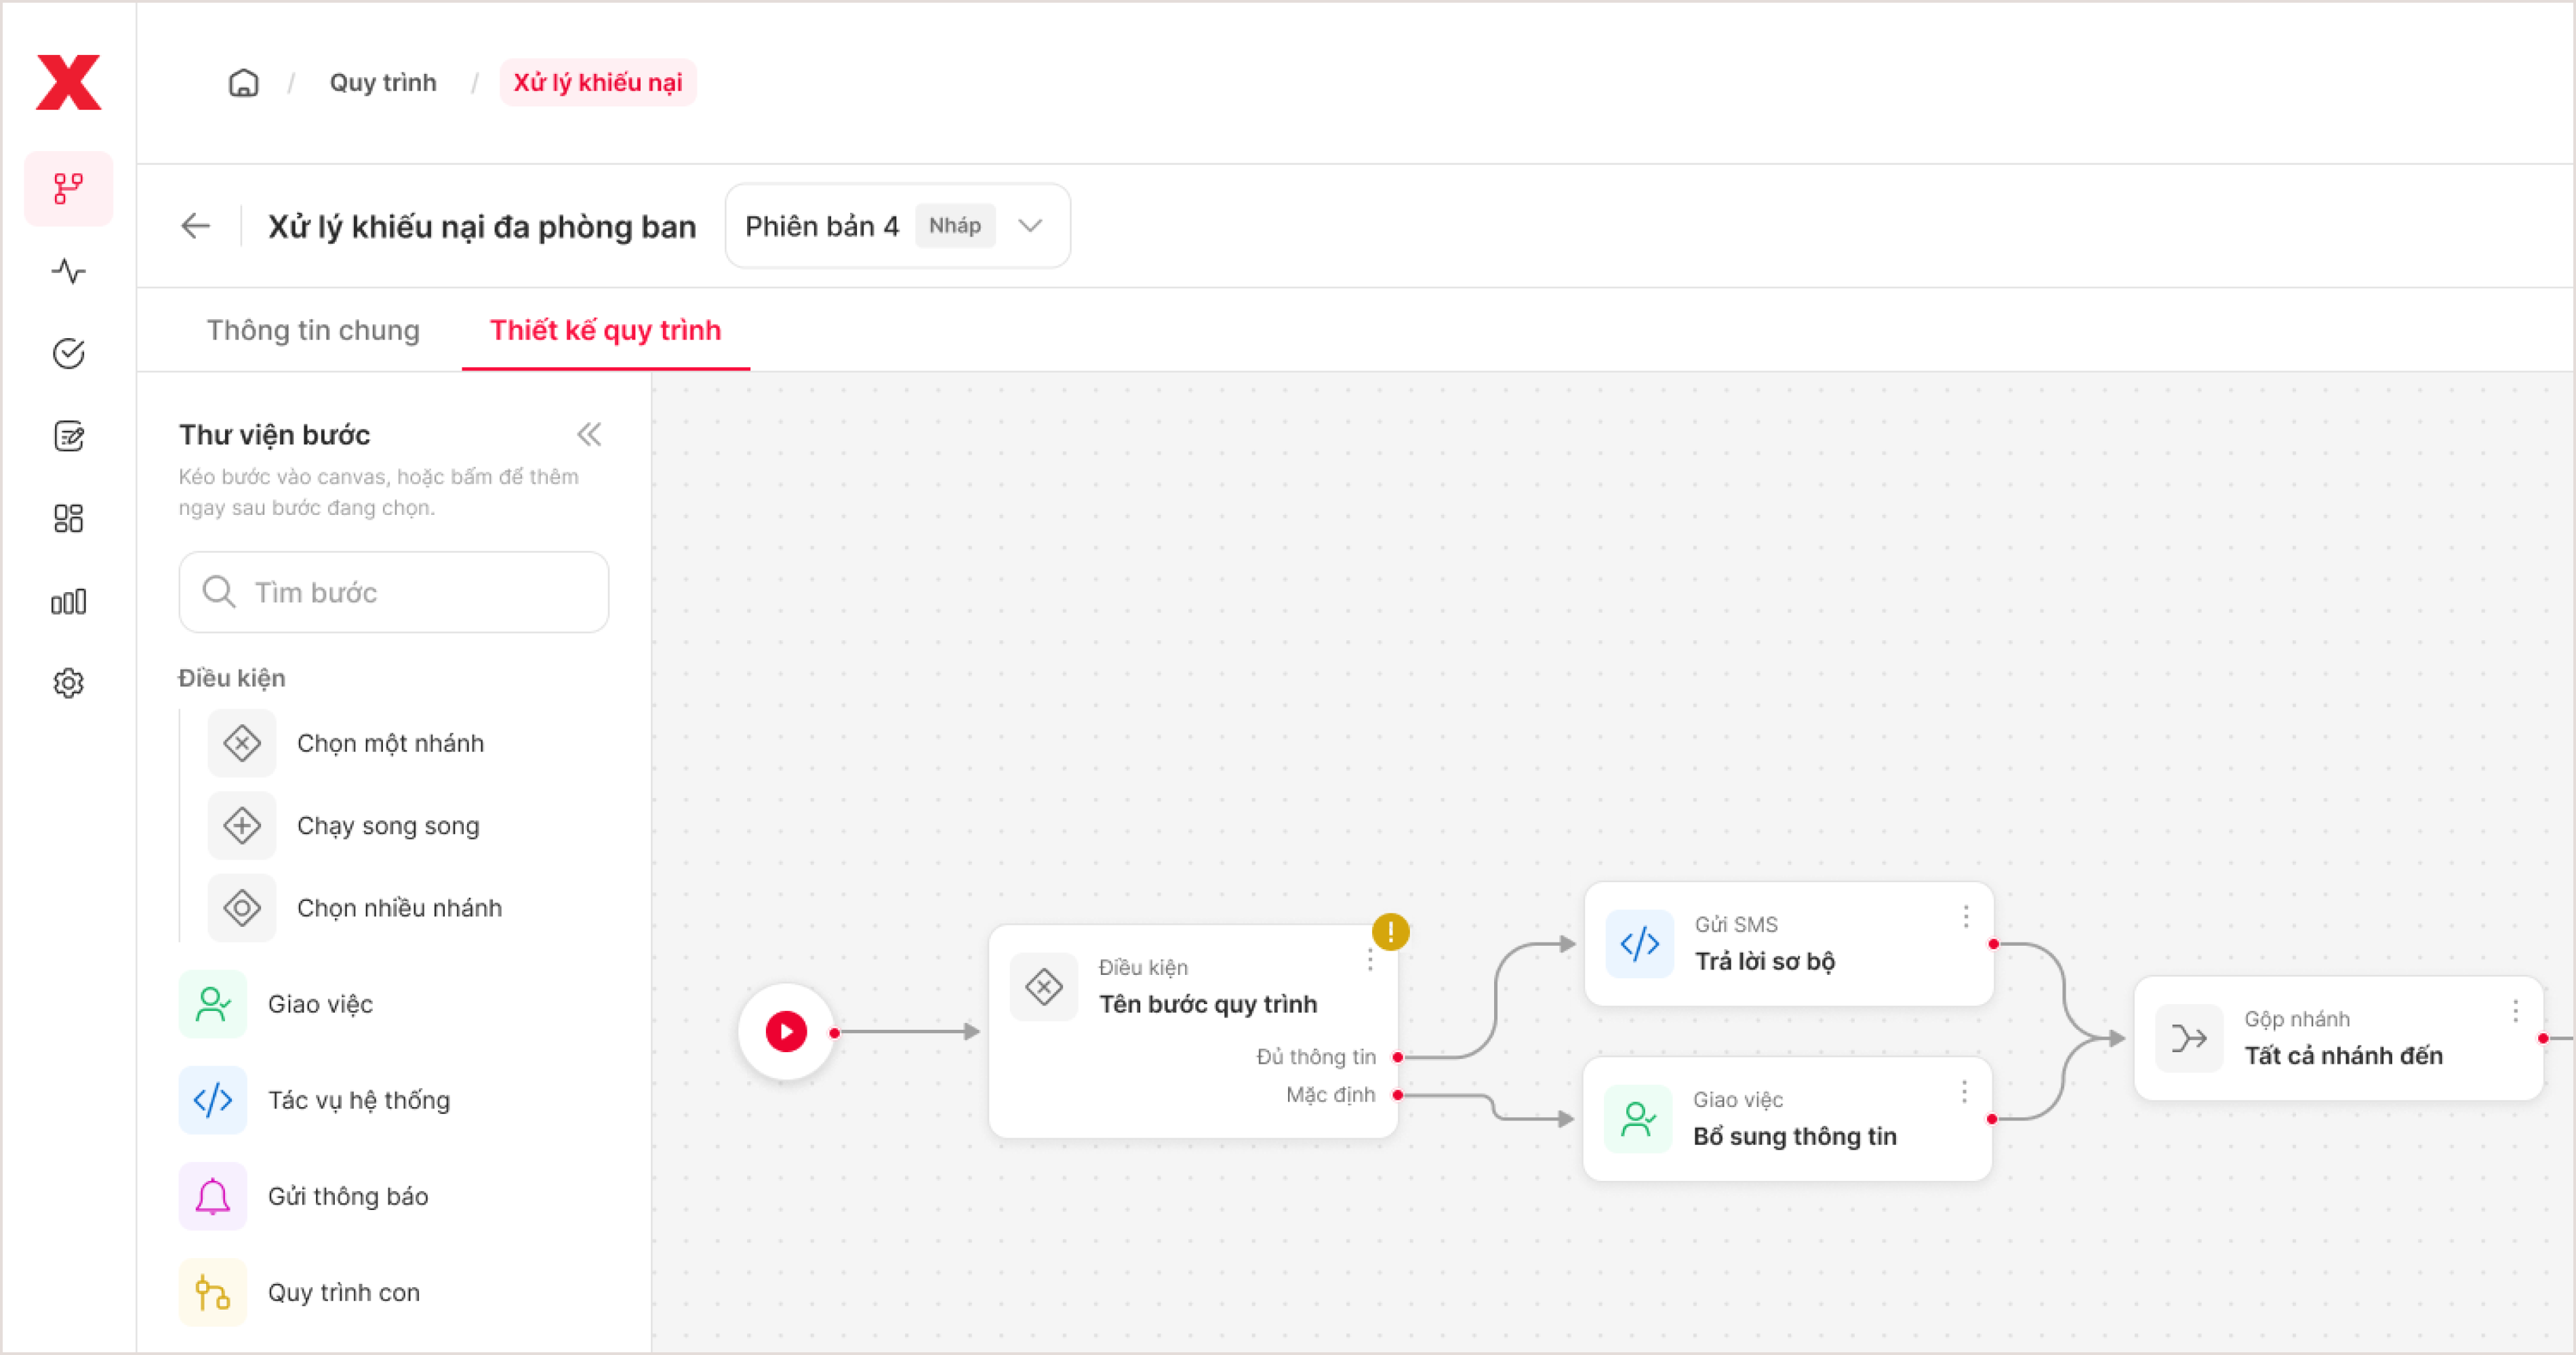The height and width of the screenshot is (1355, 2576).
Task: Click the back arrow beside the process title
Action: point(195,226)
